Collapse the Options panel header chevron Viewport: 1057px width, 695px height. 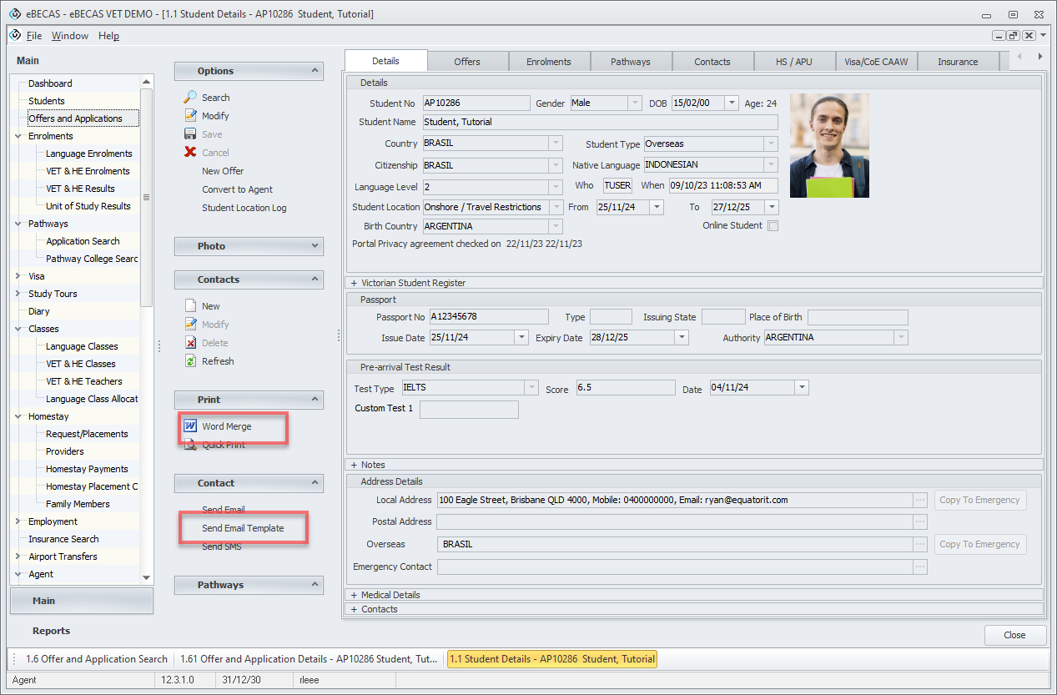click(314, 71)
